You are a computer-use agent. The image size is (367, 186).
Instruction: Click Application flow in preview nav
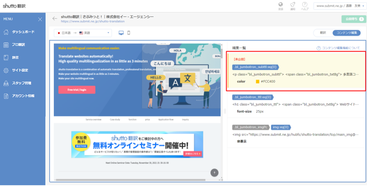click(166, 119)
